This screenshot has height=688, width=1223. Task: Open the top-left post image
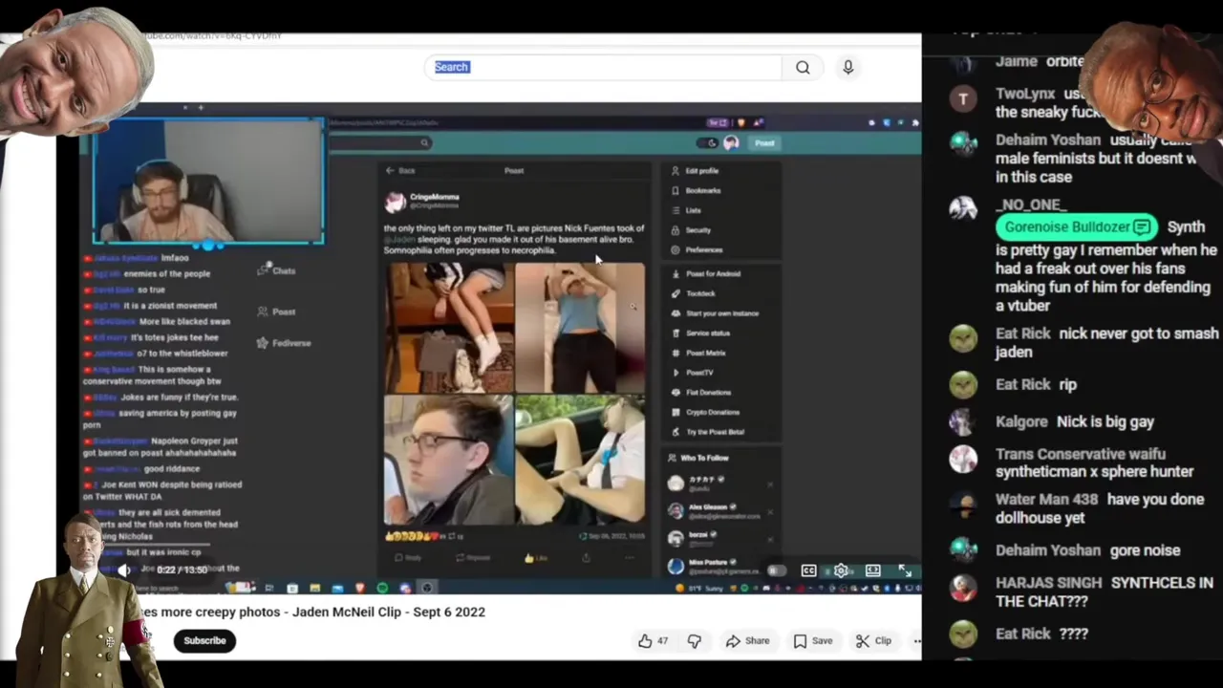coord(448,328)
